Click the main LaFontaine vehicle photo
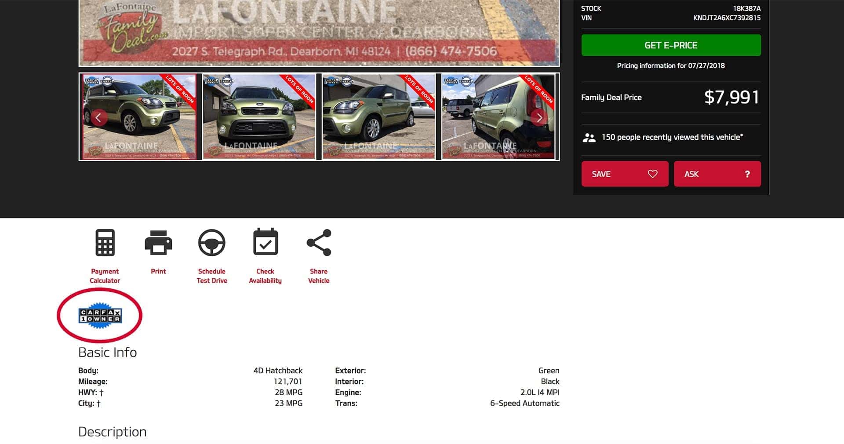Image resolution: width=844 pixels, height=444 pixels. [x=319, y=33]
